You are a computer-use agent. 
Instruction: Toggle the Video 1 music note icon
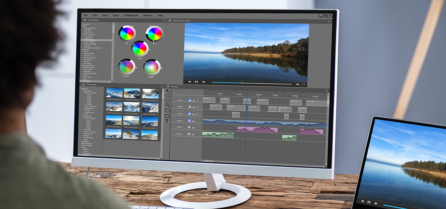click(x=197, y=100)
